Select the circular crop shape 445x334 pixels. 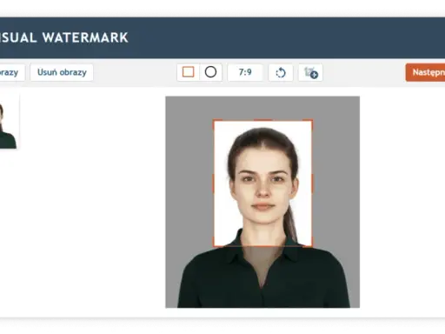coord(210,72)
